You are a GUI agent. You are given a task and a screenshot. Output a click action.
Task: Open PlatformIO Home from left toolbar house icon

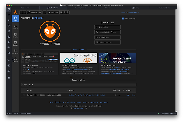[9, 9]
